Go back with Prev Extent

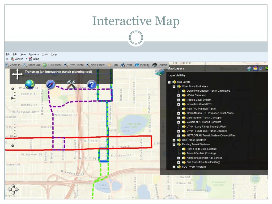point(74,65)
